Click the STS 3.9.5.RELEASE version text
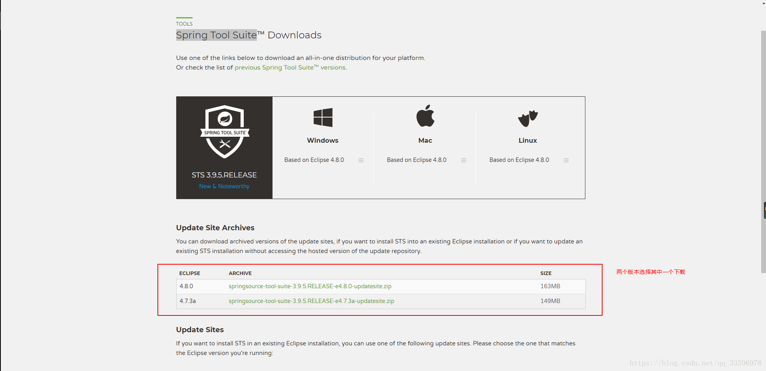Screen dimensions: 766x371 tap(224, 175)
